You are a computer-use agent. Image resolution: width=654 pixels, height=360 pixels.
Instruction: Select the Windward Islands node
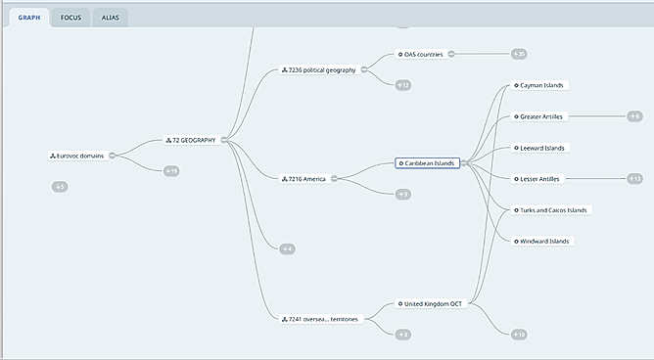click(x=542, y=241)
